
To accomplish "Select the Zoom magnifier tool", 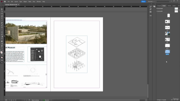I will pyautogui.click(x=2, y=48).
